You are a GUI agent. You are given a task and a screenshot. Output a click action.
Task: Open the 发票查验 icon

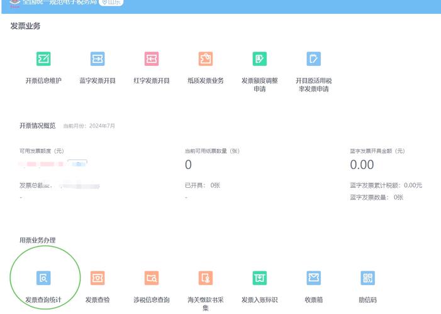[x=98, y=278]
